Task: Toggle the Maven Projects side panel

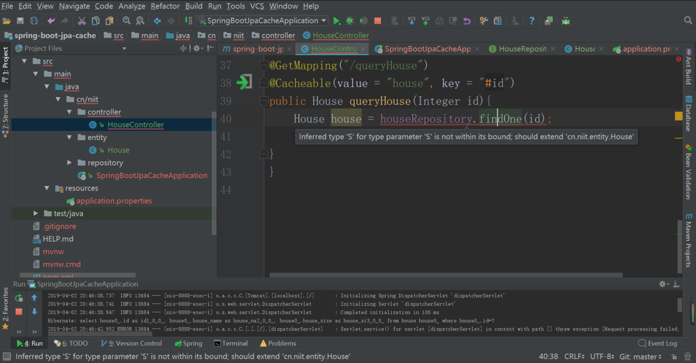Action: [689, 240]
